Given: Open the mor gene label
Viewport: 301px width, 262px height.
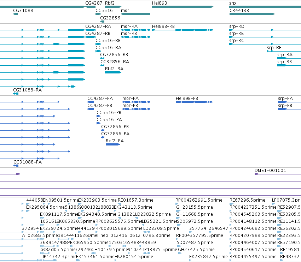Looking at the screenshot, I should [x=125, y=11].
